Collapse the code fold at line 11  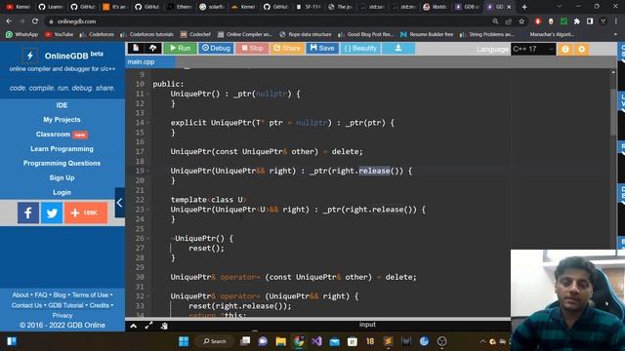coord(147,94)
